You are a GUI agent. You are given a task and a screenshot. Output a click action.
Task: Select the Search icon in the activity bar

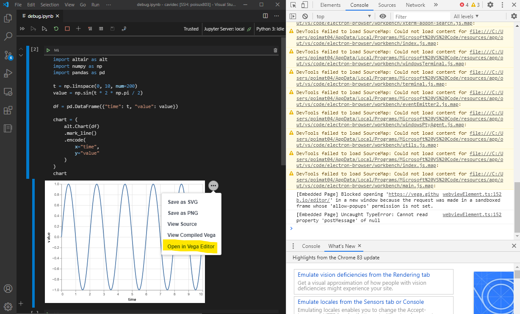pos(8,36)
